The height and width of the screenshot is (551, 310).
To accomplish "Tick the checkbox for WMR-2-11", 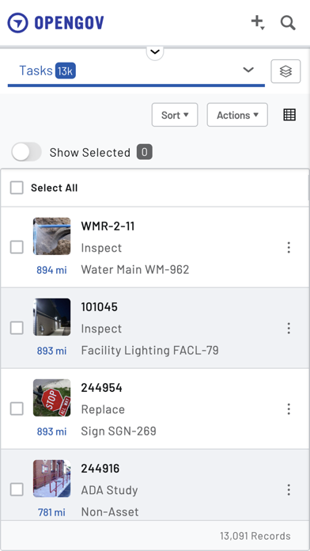I will 17,247.
